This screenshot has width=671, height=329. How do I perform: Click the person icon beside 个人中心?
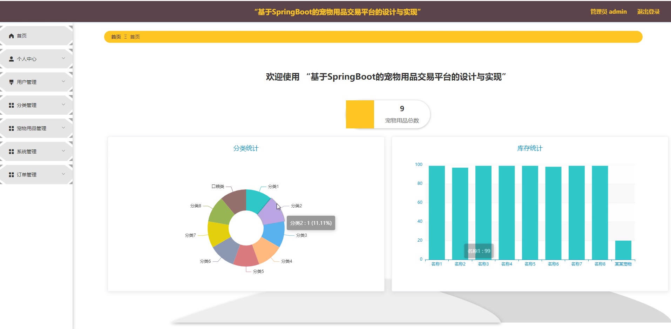tap(11, 59)
